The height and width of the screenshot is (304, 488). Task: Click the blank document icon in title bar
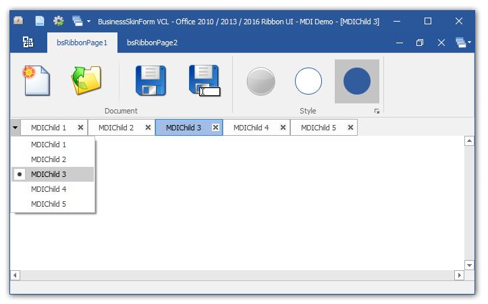pyautogui.click(x=40, y=21)
